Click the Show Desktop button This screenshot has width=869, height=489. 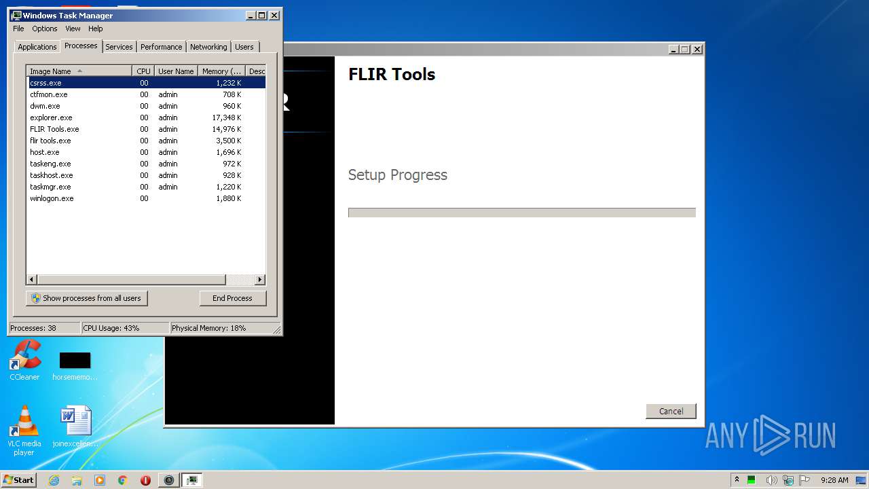pos(862,480)
